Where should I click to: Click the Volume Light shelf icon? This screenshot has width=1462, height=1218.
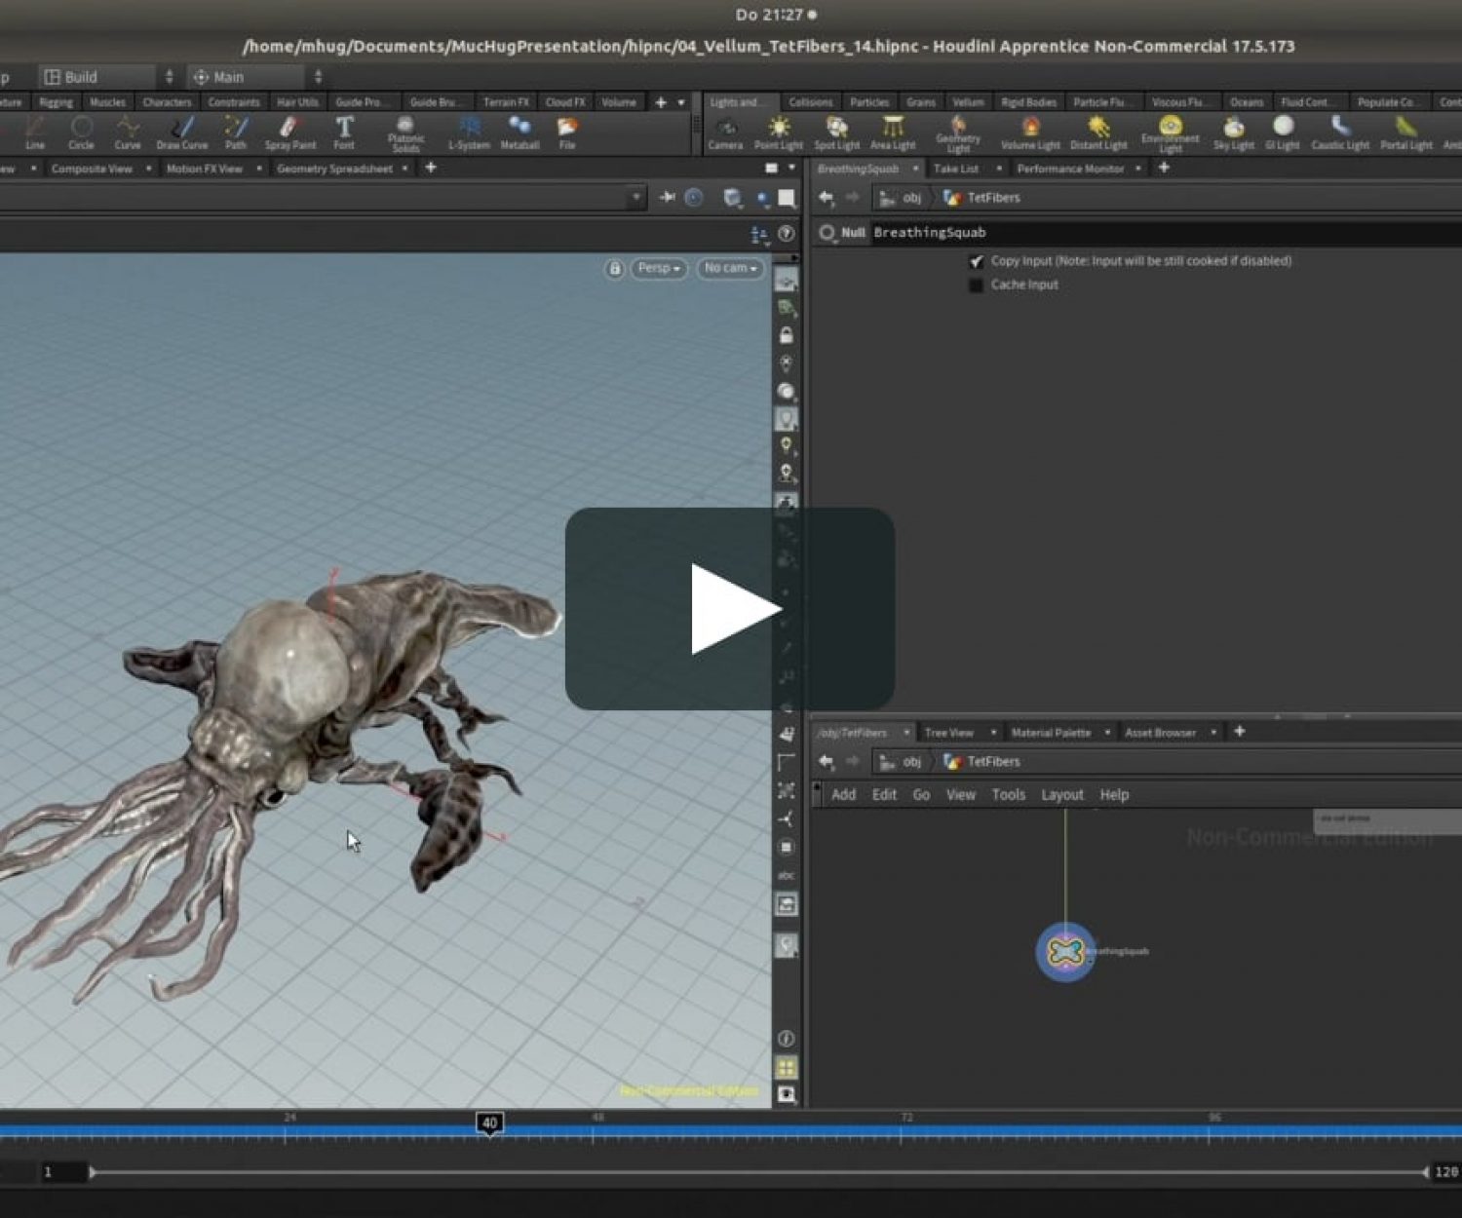pos(1030,133)
